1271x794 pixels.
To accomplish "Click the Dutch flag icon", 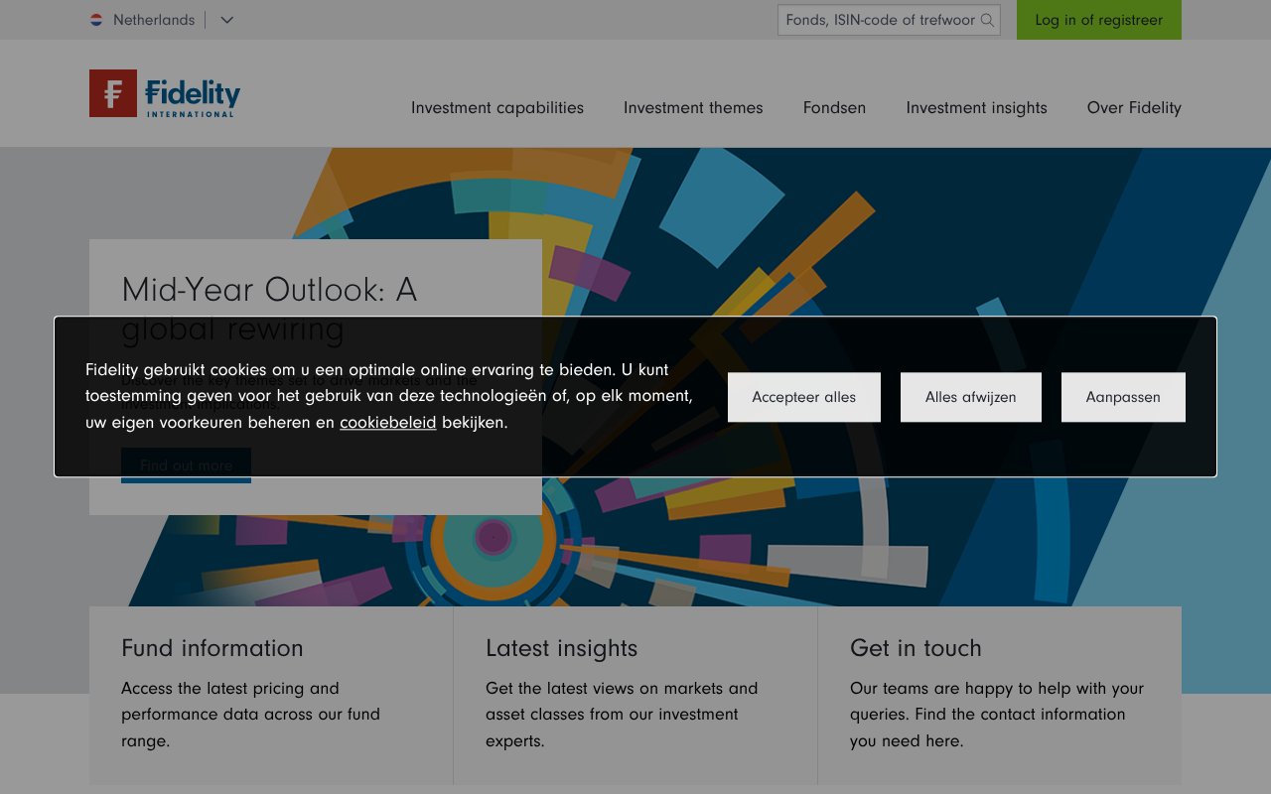I will tap(97, 19).
